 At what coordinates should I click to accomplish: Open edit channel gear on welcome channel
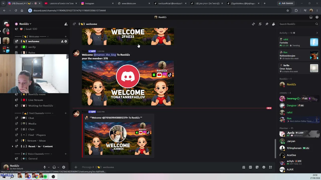(x=66, y=41)
